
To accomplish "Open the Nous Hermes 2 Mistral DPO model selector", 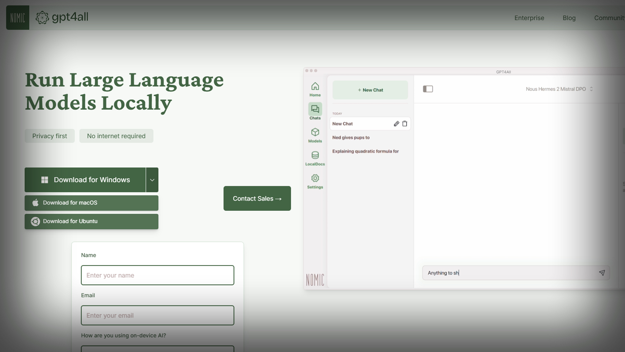I will coord(559,89).
